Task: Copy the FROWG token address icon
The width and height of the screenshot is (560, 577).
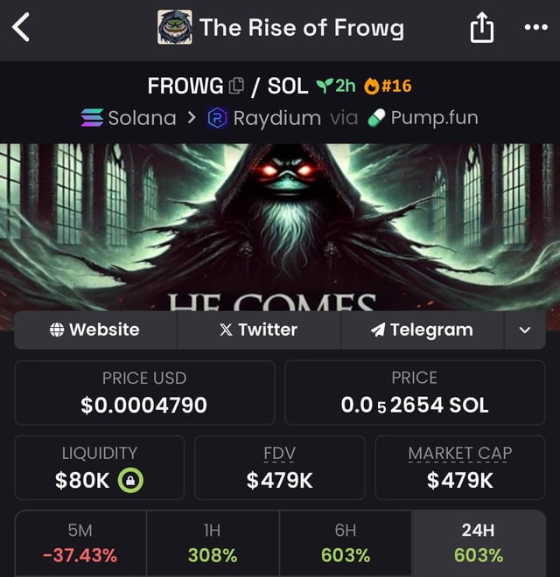Action: pos(236,86)
